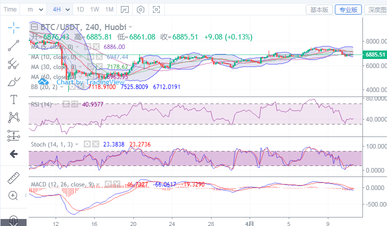Remove the Stoch (14, 1, 3) indicator
The width and height of the screenshot is (387, 226).
(96, 144)
